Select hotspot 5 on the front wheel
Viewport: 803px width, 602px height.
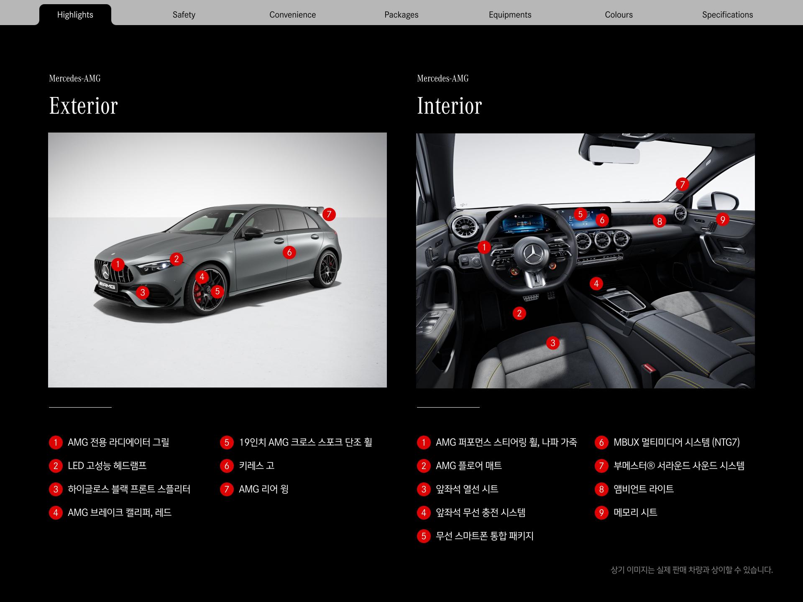pyautogui.click(x=217, y=291)
